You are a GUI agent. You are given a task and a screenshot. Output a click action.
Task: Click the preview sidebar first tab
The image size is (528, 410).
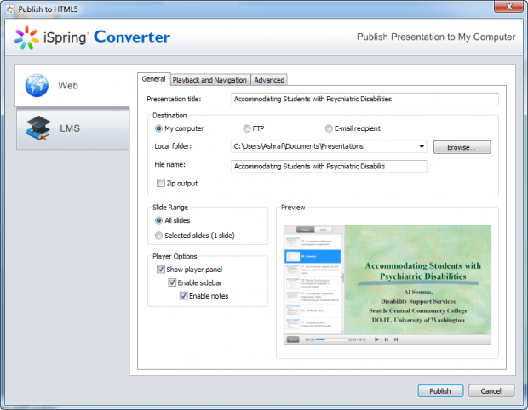pos(305,230)
